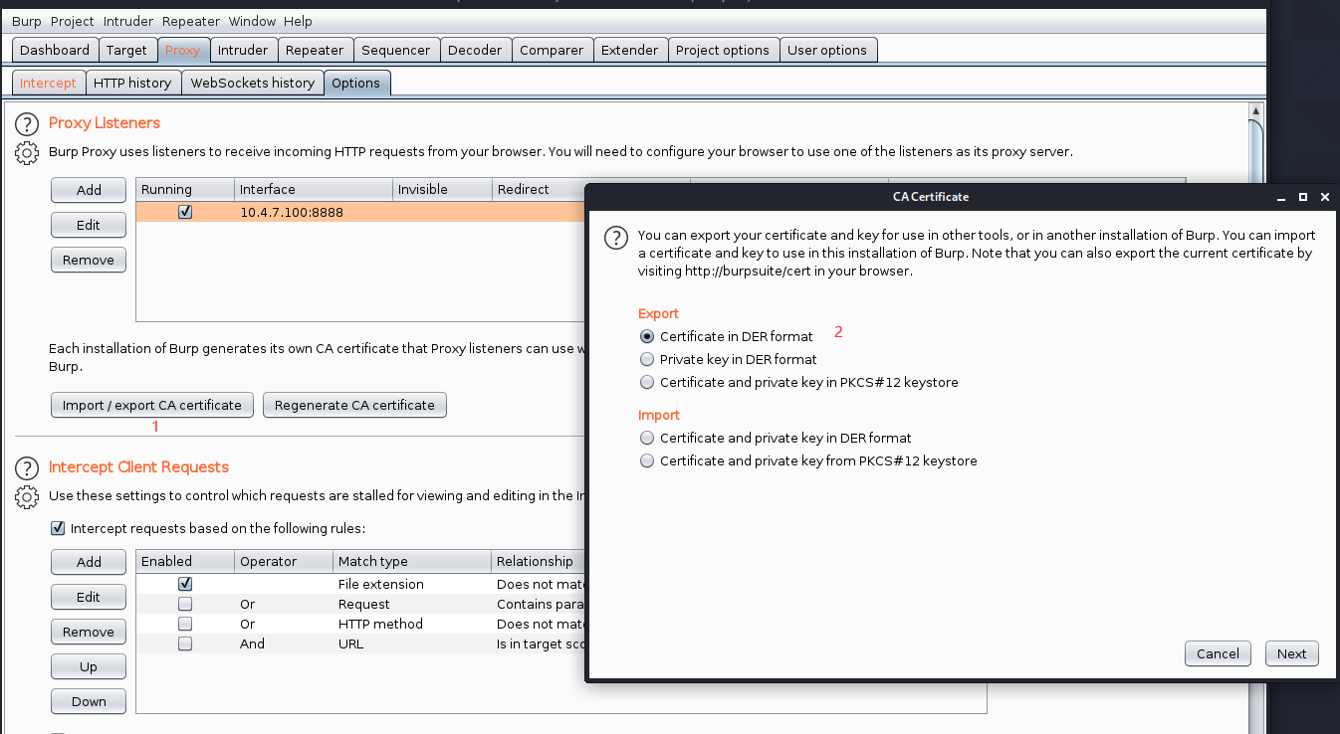The height and width of the screenshot is (734, 1340).
Task: Click the CA Certificate dialog help icon
Action: (617, 238)
